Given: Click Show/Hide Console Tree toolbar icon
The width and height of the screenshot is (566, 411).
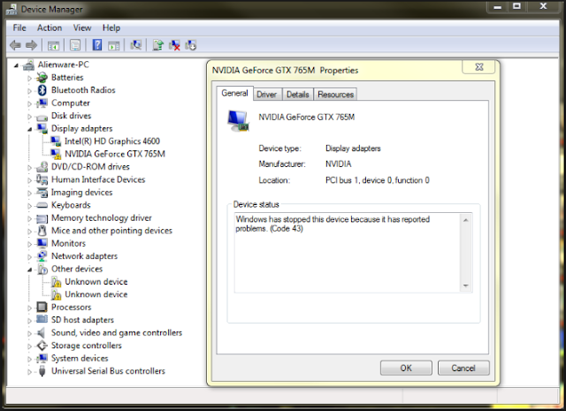Looking at the screenshot, I should [53, 46].
